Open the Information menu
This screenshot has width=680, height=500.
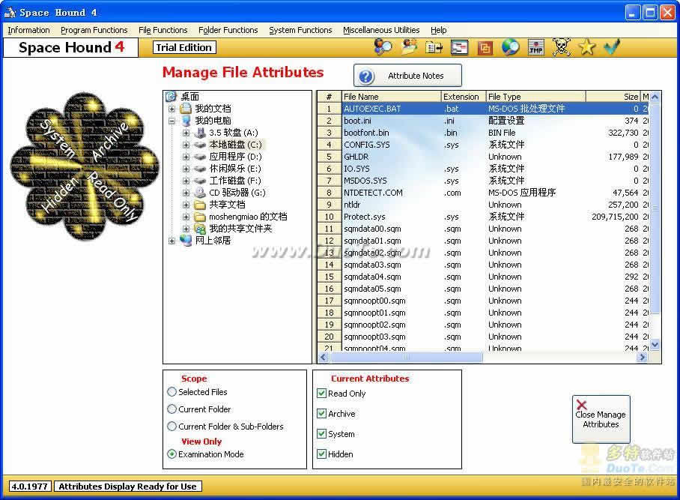tap(28, 30)
